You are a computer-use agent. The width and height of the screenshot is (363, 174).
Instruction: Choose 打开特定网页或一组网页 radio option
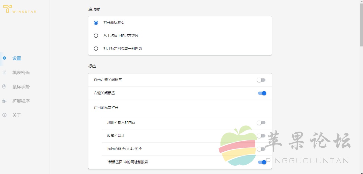pos(96,49)
